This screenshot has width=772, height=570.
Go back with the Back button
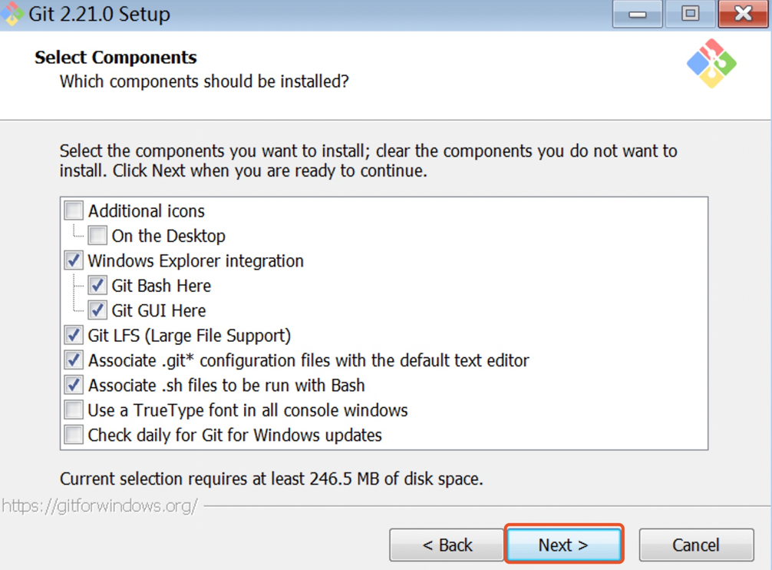point(447,545)
